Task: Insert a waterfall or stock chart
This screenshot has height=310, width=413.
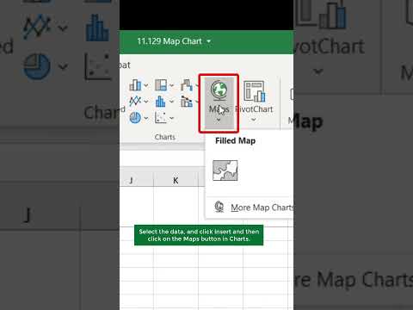Action: 187,85
